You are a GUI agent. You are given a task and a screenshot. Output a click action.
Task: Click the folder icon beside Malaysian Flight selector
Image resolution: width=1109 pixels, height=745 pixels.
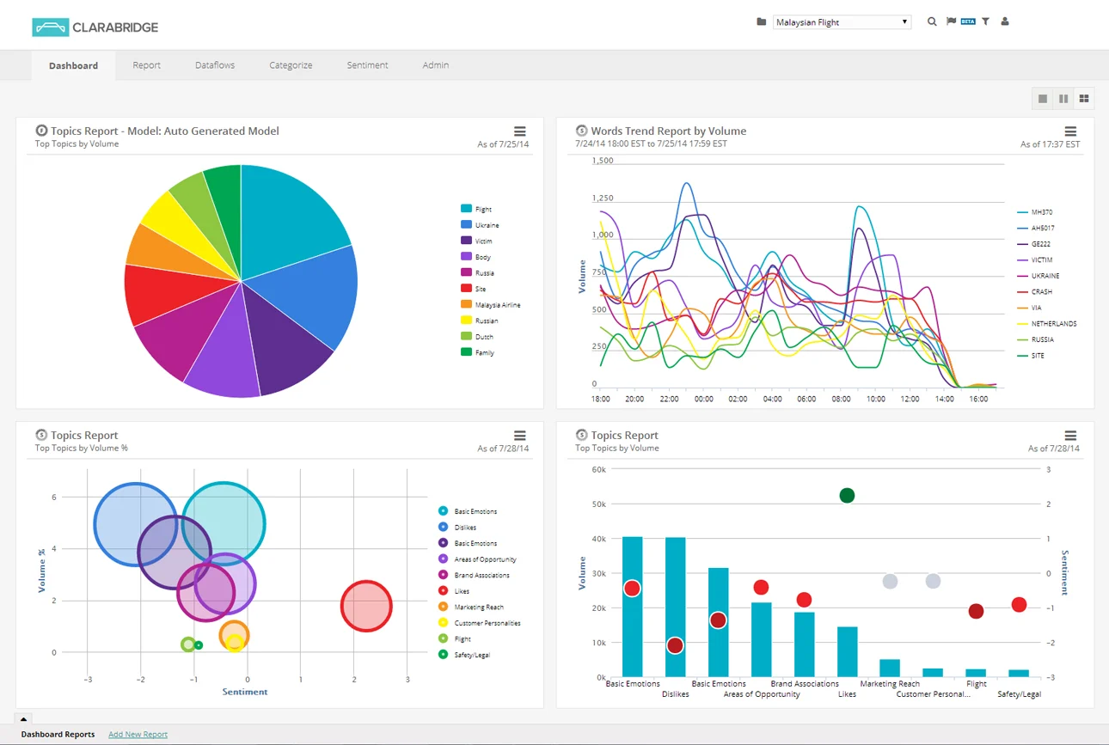[x=761, y=21]
